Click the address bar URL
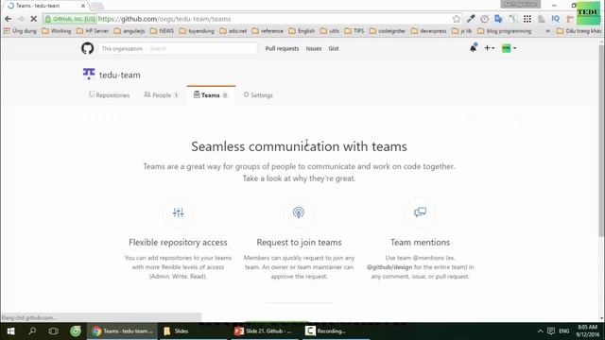605x340 pixels. [x=164, y=19]
